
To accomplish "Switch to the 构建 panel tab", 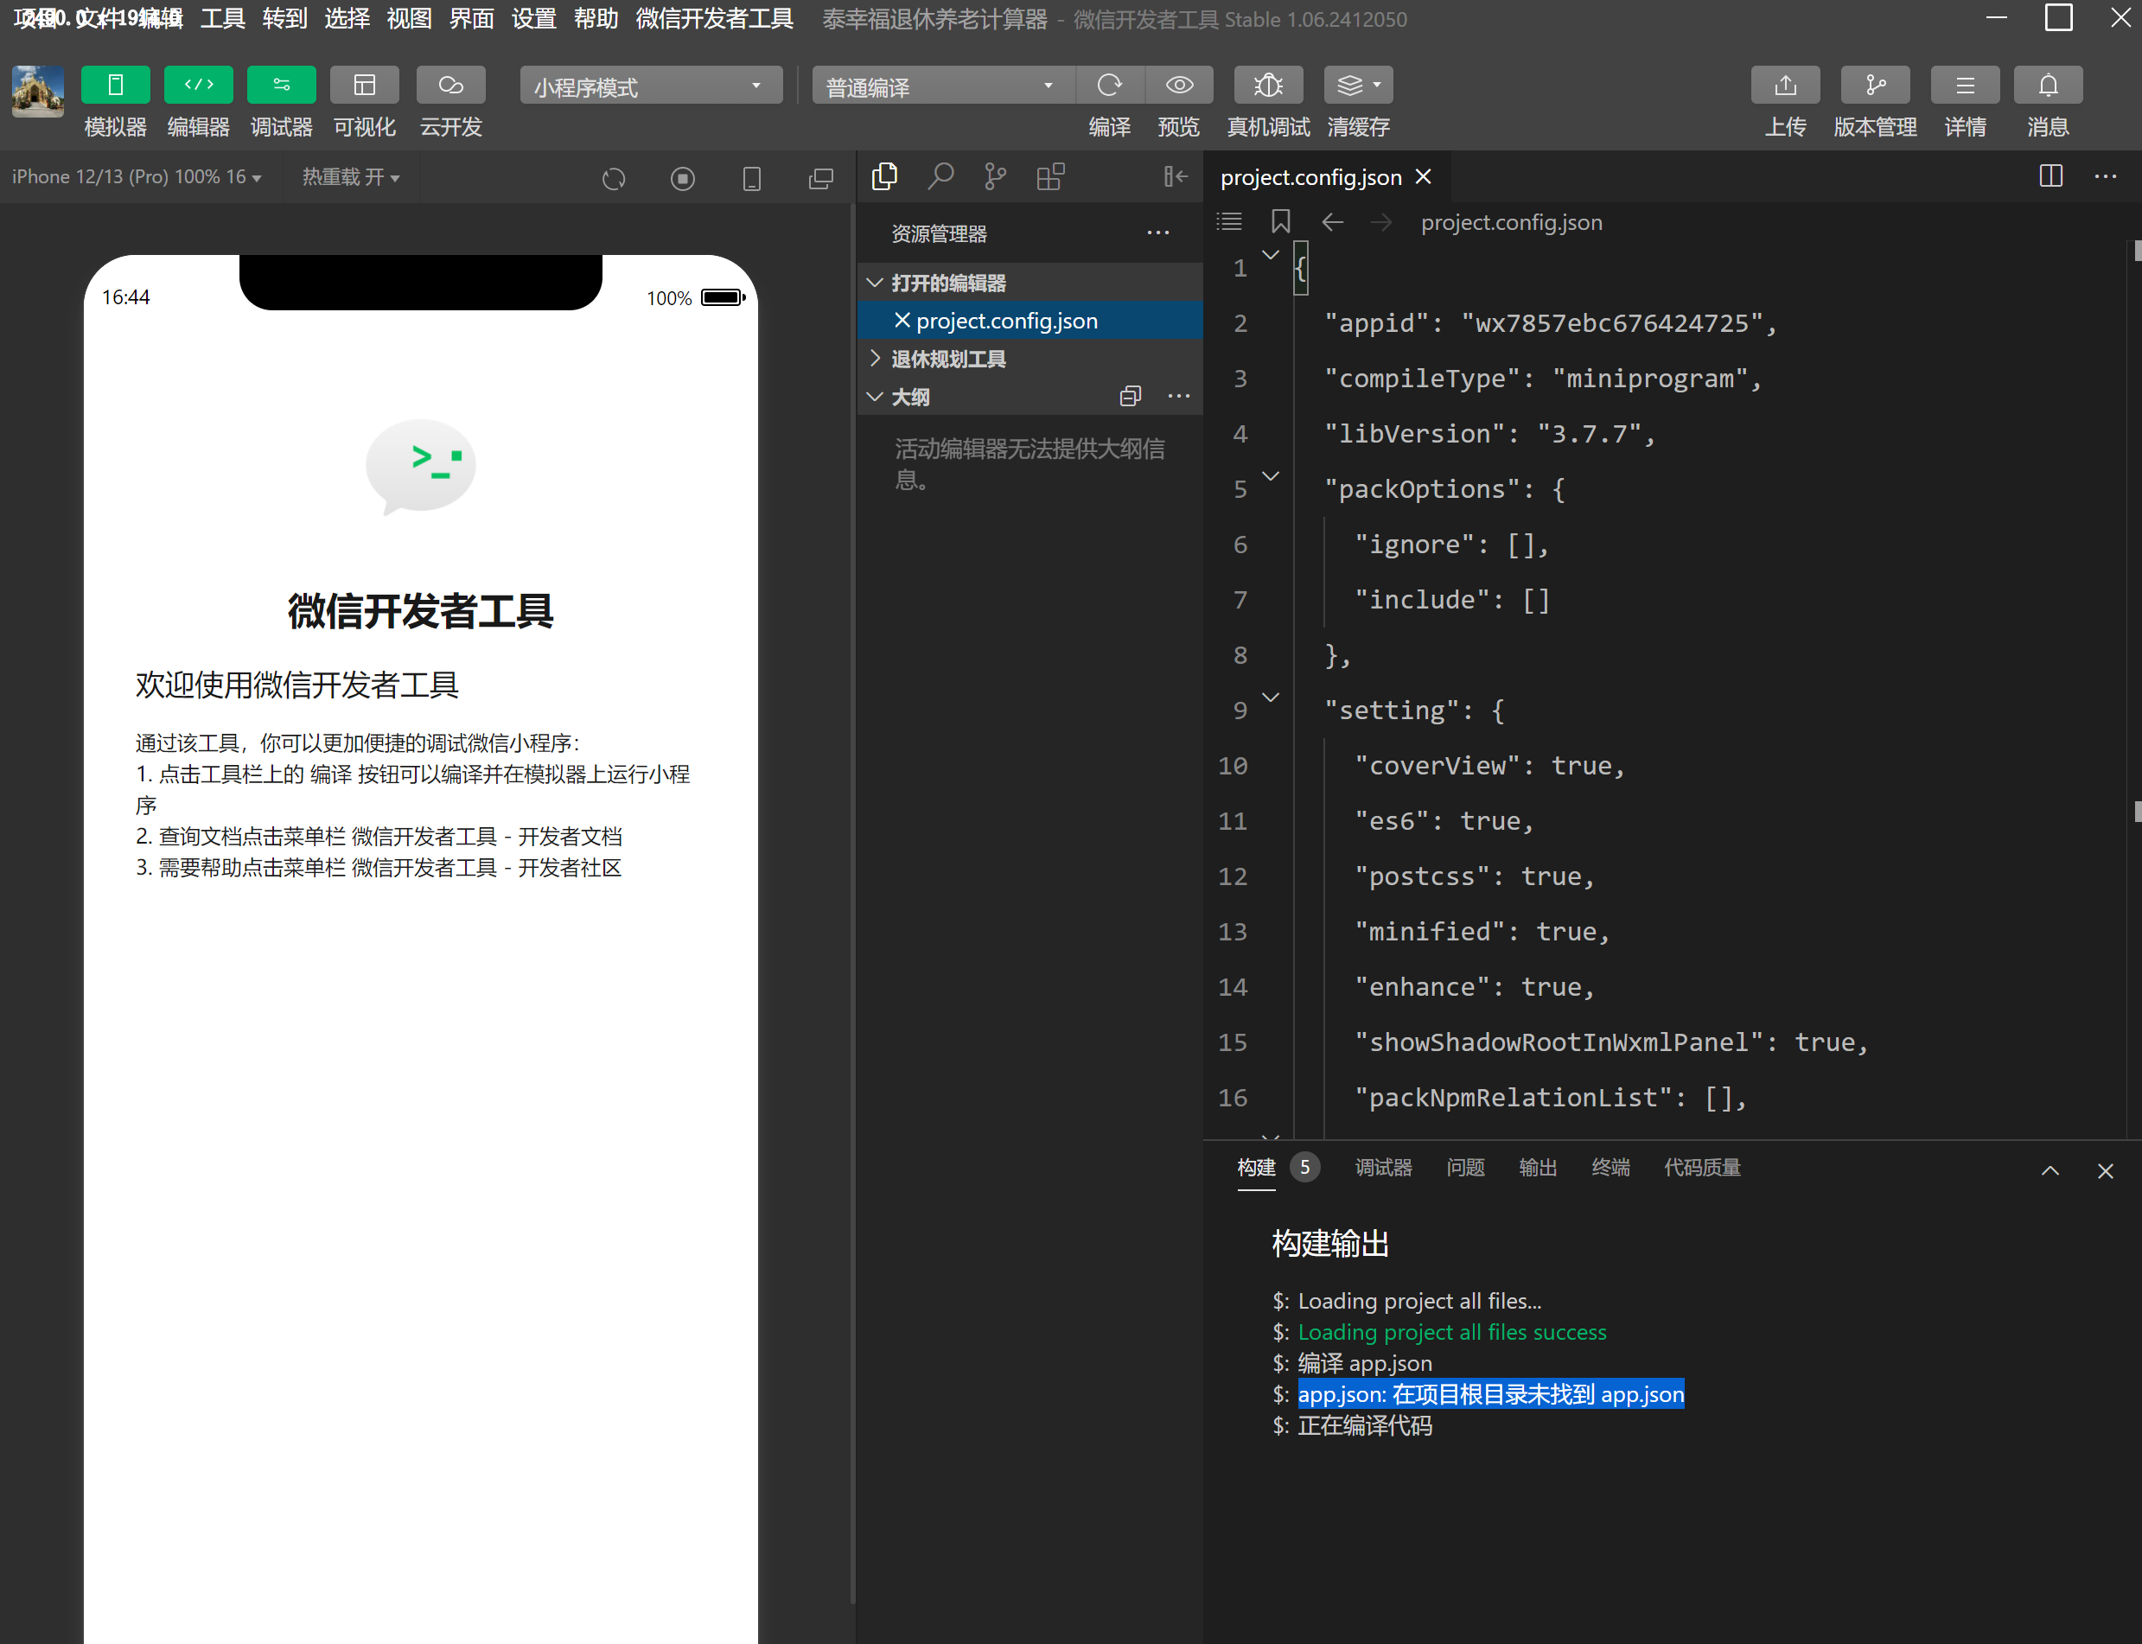I will [1257, 1168].
